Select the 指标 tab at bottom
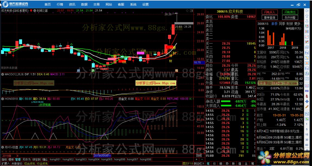This screenshot has width=312, height=166. point(4,159)
